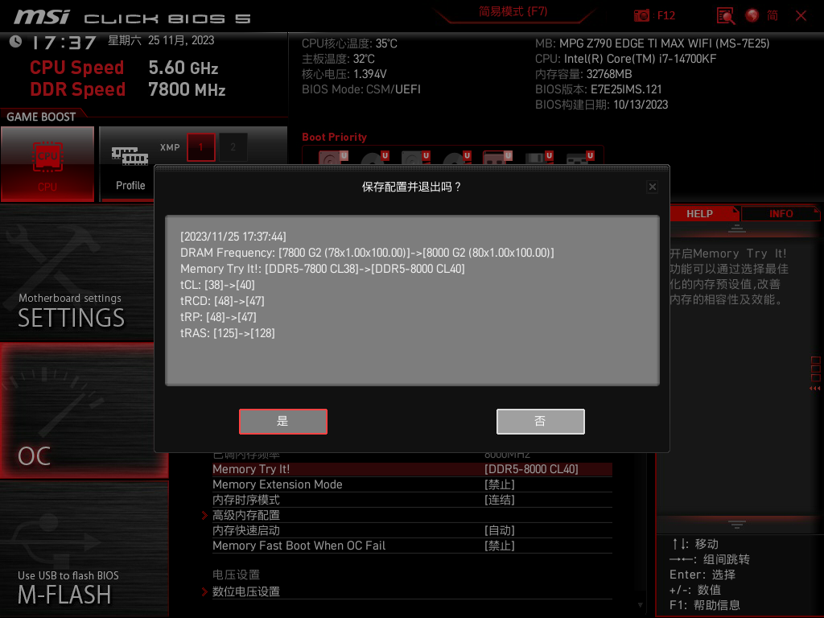Toggle GAME BOOST CPU button
This screenshot has height=618, width=824.
click(x=47, y=164)
